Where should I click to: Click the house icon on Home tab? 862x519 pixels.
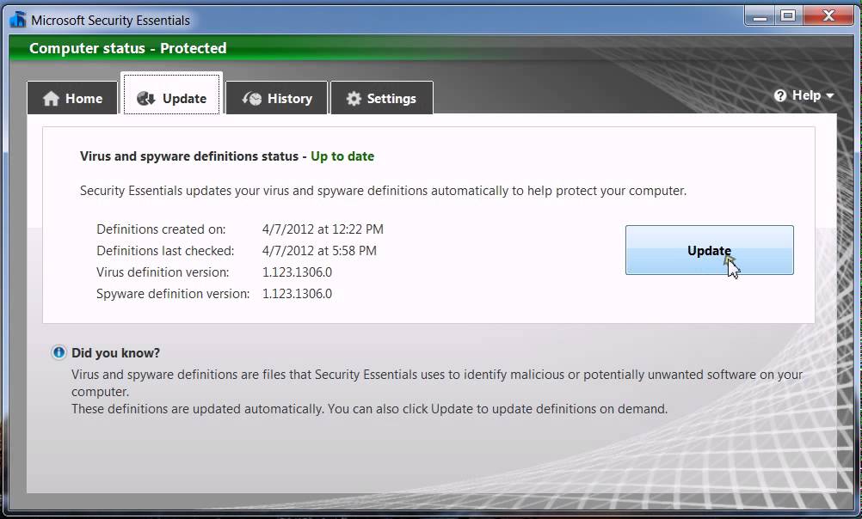tap(51, 98)
